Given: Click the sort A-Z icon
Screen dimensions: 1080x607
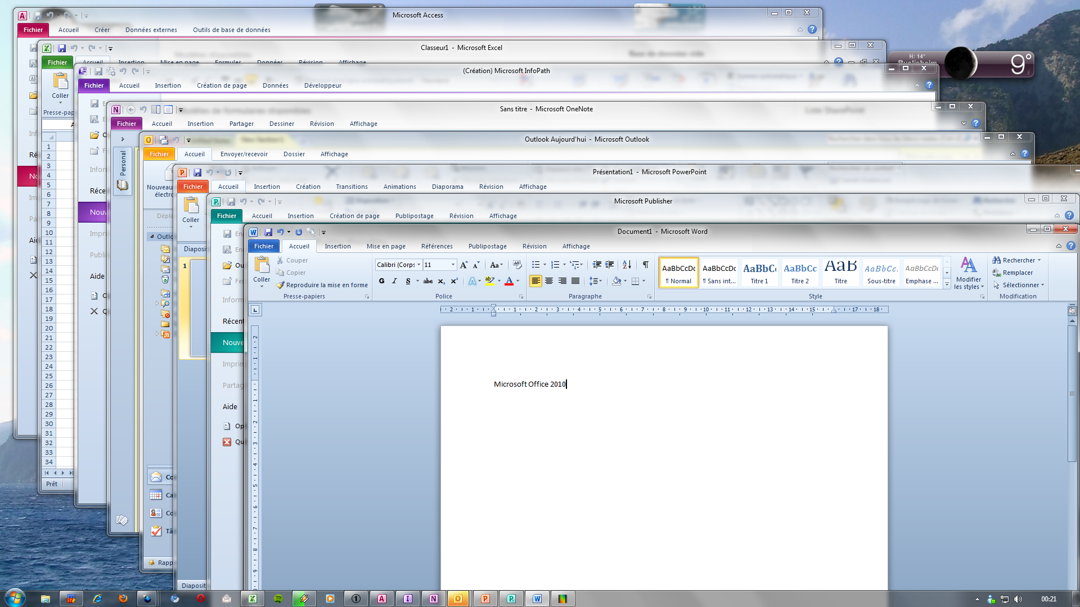Looking at the screenshot, I should (627, 265).
